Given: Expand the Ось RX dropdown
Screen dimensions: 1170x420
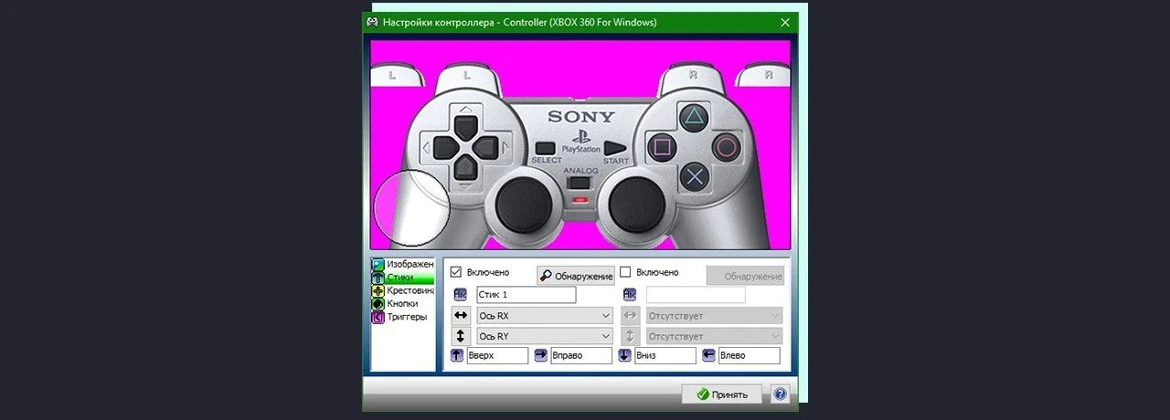Looking at the screenshot, I should (x=545, y=315).
